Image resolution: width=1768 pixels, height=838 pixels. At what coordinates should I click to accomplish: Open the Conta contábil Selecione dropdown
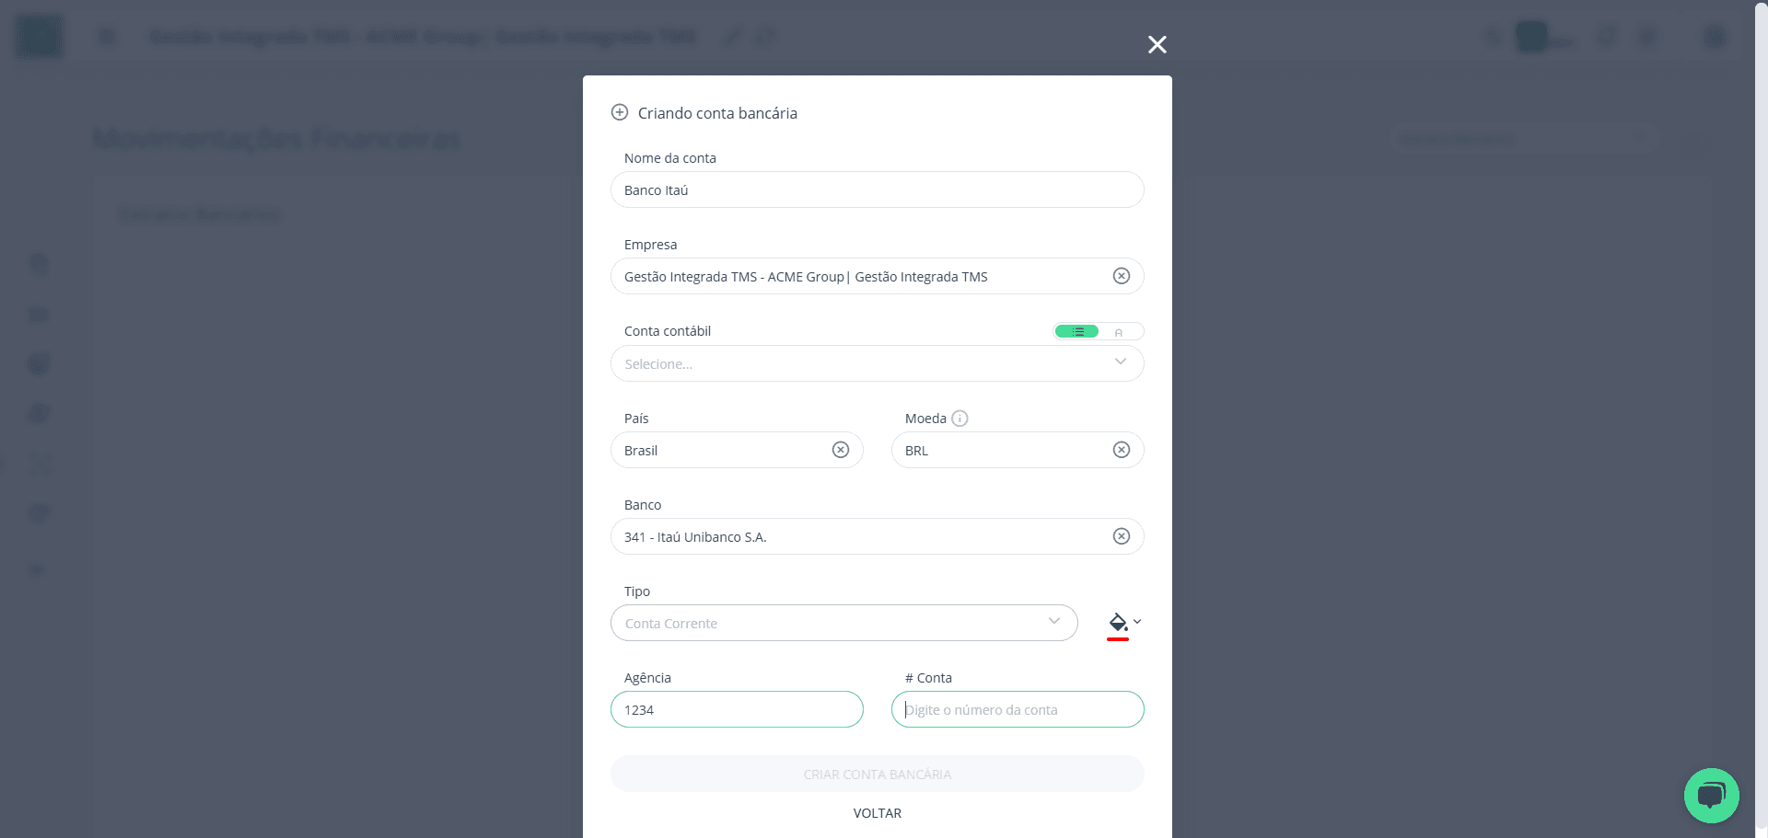878,363
